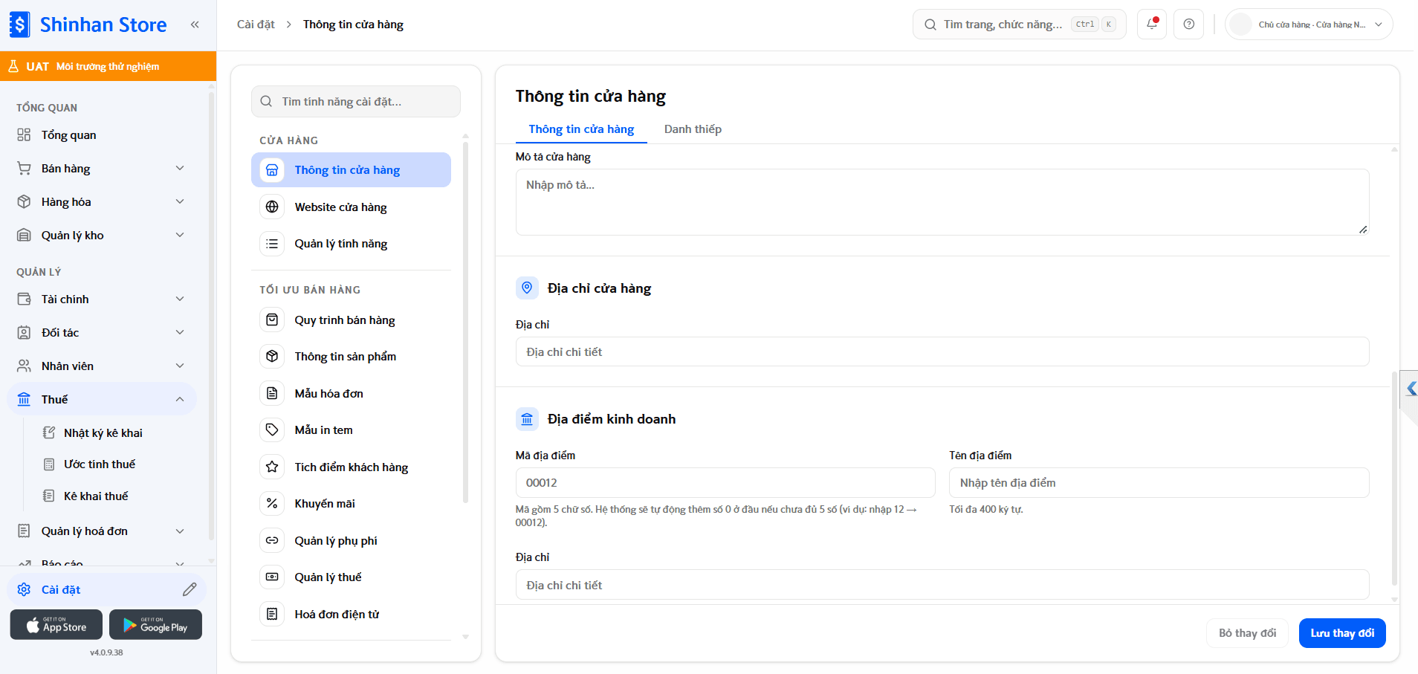Expand the Quản lý kho menu

[x=102, y=236]
